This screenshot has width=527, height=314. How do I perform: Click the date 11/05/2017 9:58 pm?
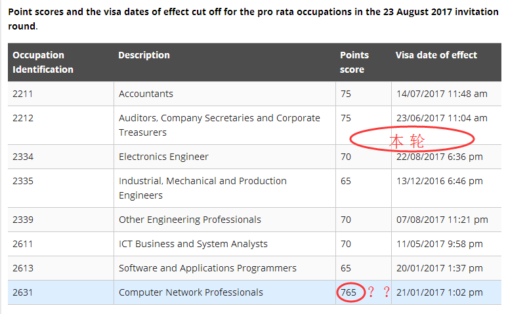click(440, 244)
